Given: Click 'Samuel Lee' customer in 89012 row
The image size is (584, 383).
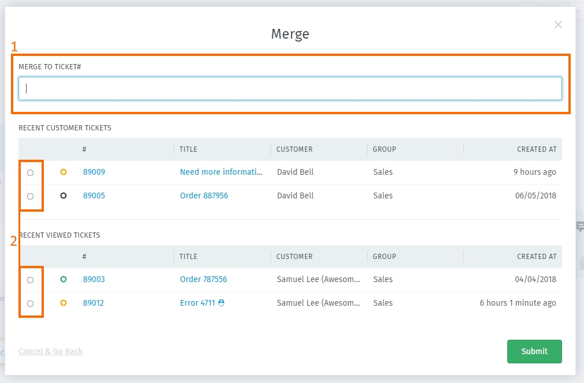Looking at the screenshot, I should (x=319, y=303).
